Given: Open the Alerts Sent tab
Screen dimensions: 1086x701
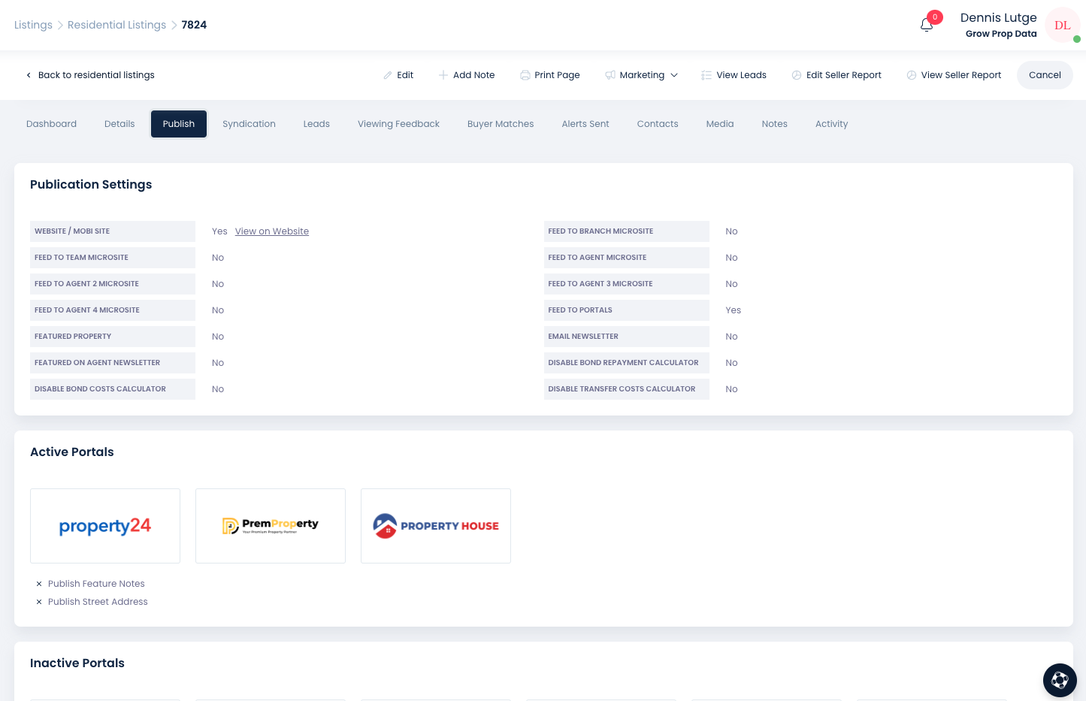Looking at the screenshot, I should coord(585,124).
